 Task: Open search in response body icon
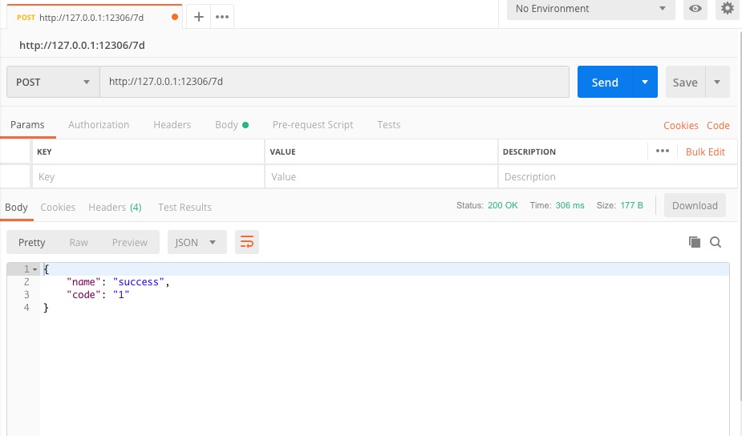pos(716,242)
